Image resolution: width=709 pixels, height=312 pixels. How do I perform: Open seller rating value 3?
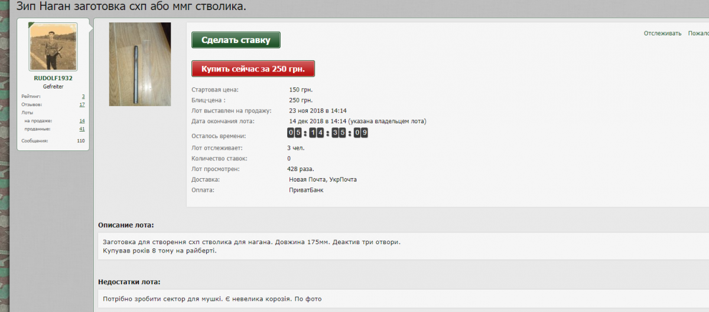pos(83,96)
